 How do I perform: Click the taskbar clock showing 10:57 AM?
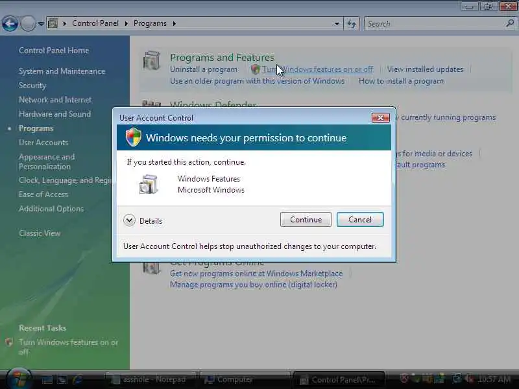[x=494, y=379]
